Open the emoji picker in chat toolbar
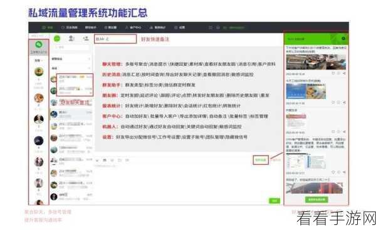376x230 pixels. pos(97,160)
